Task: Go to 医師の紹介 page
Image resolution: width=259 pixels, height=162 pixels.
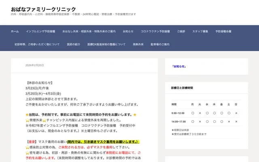Action: [74, 44]
